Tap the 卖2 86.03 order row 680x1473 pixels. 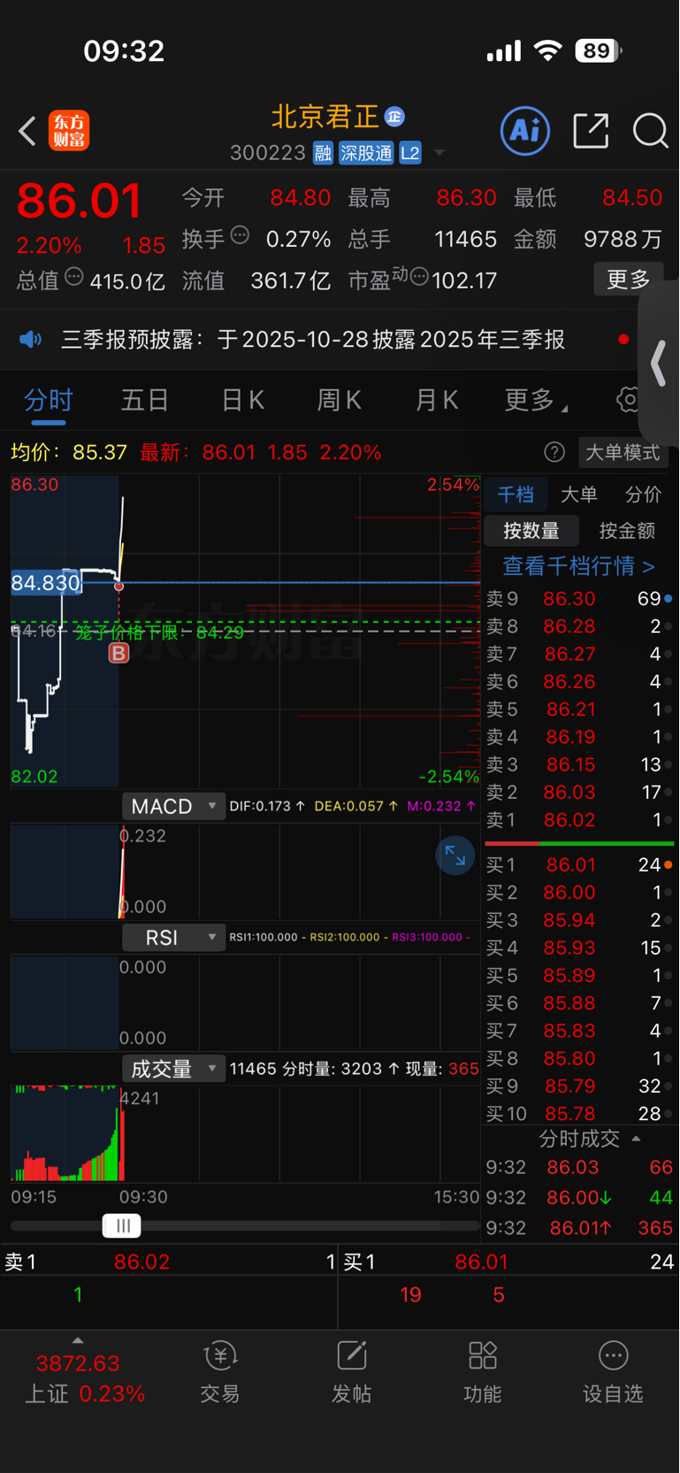point(579,793)
